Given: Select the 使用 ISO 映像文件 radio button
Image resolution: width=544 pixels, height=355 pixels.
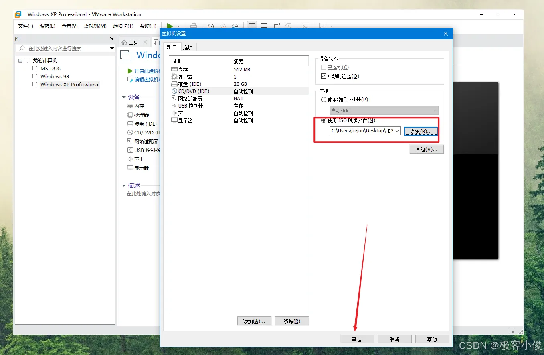Looking at the screenshot, I should (x=324, y=120).
